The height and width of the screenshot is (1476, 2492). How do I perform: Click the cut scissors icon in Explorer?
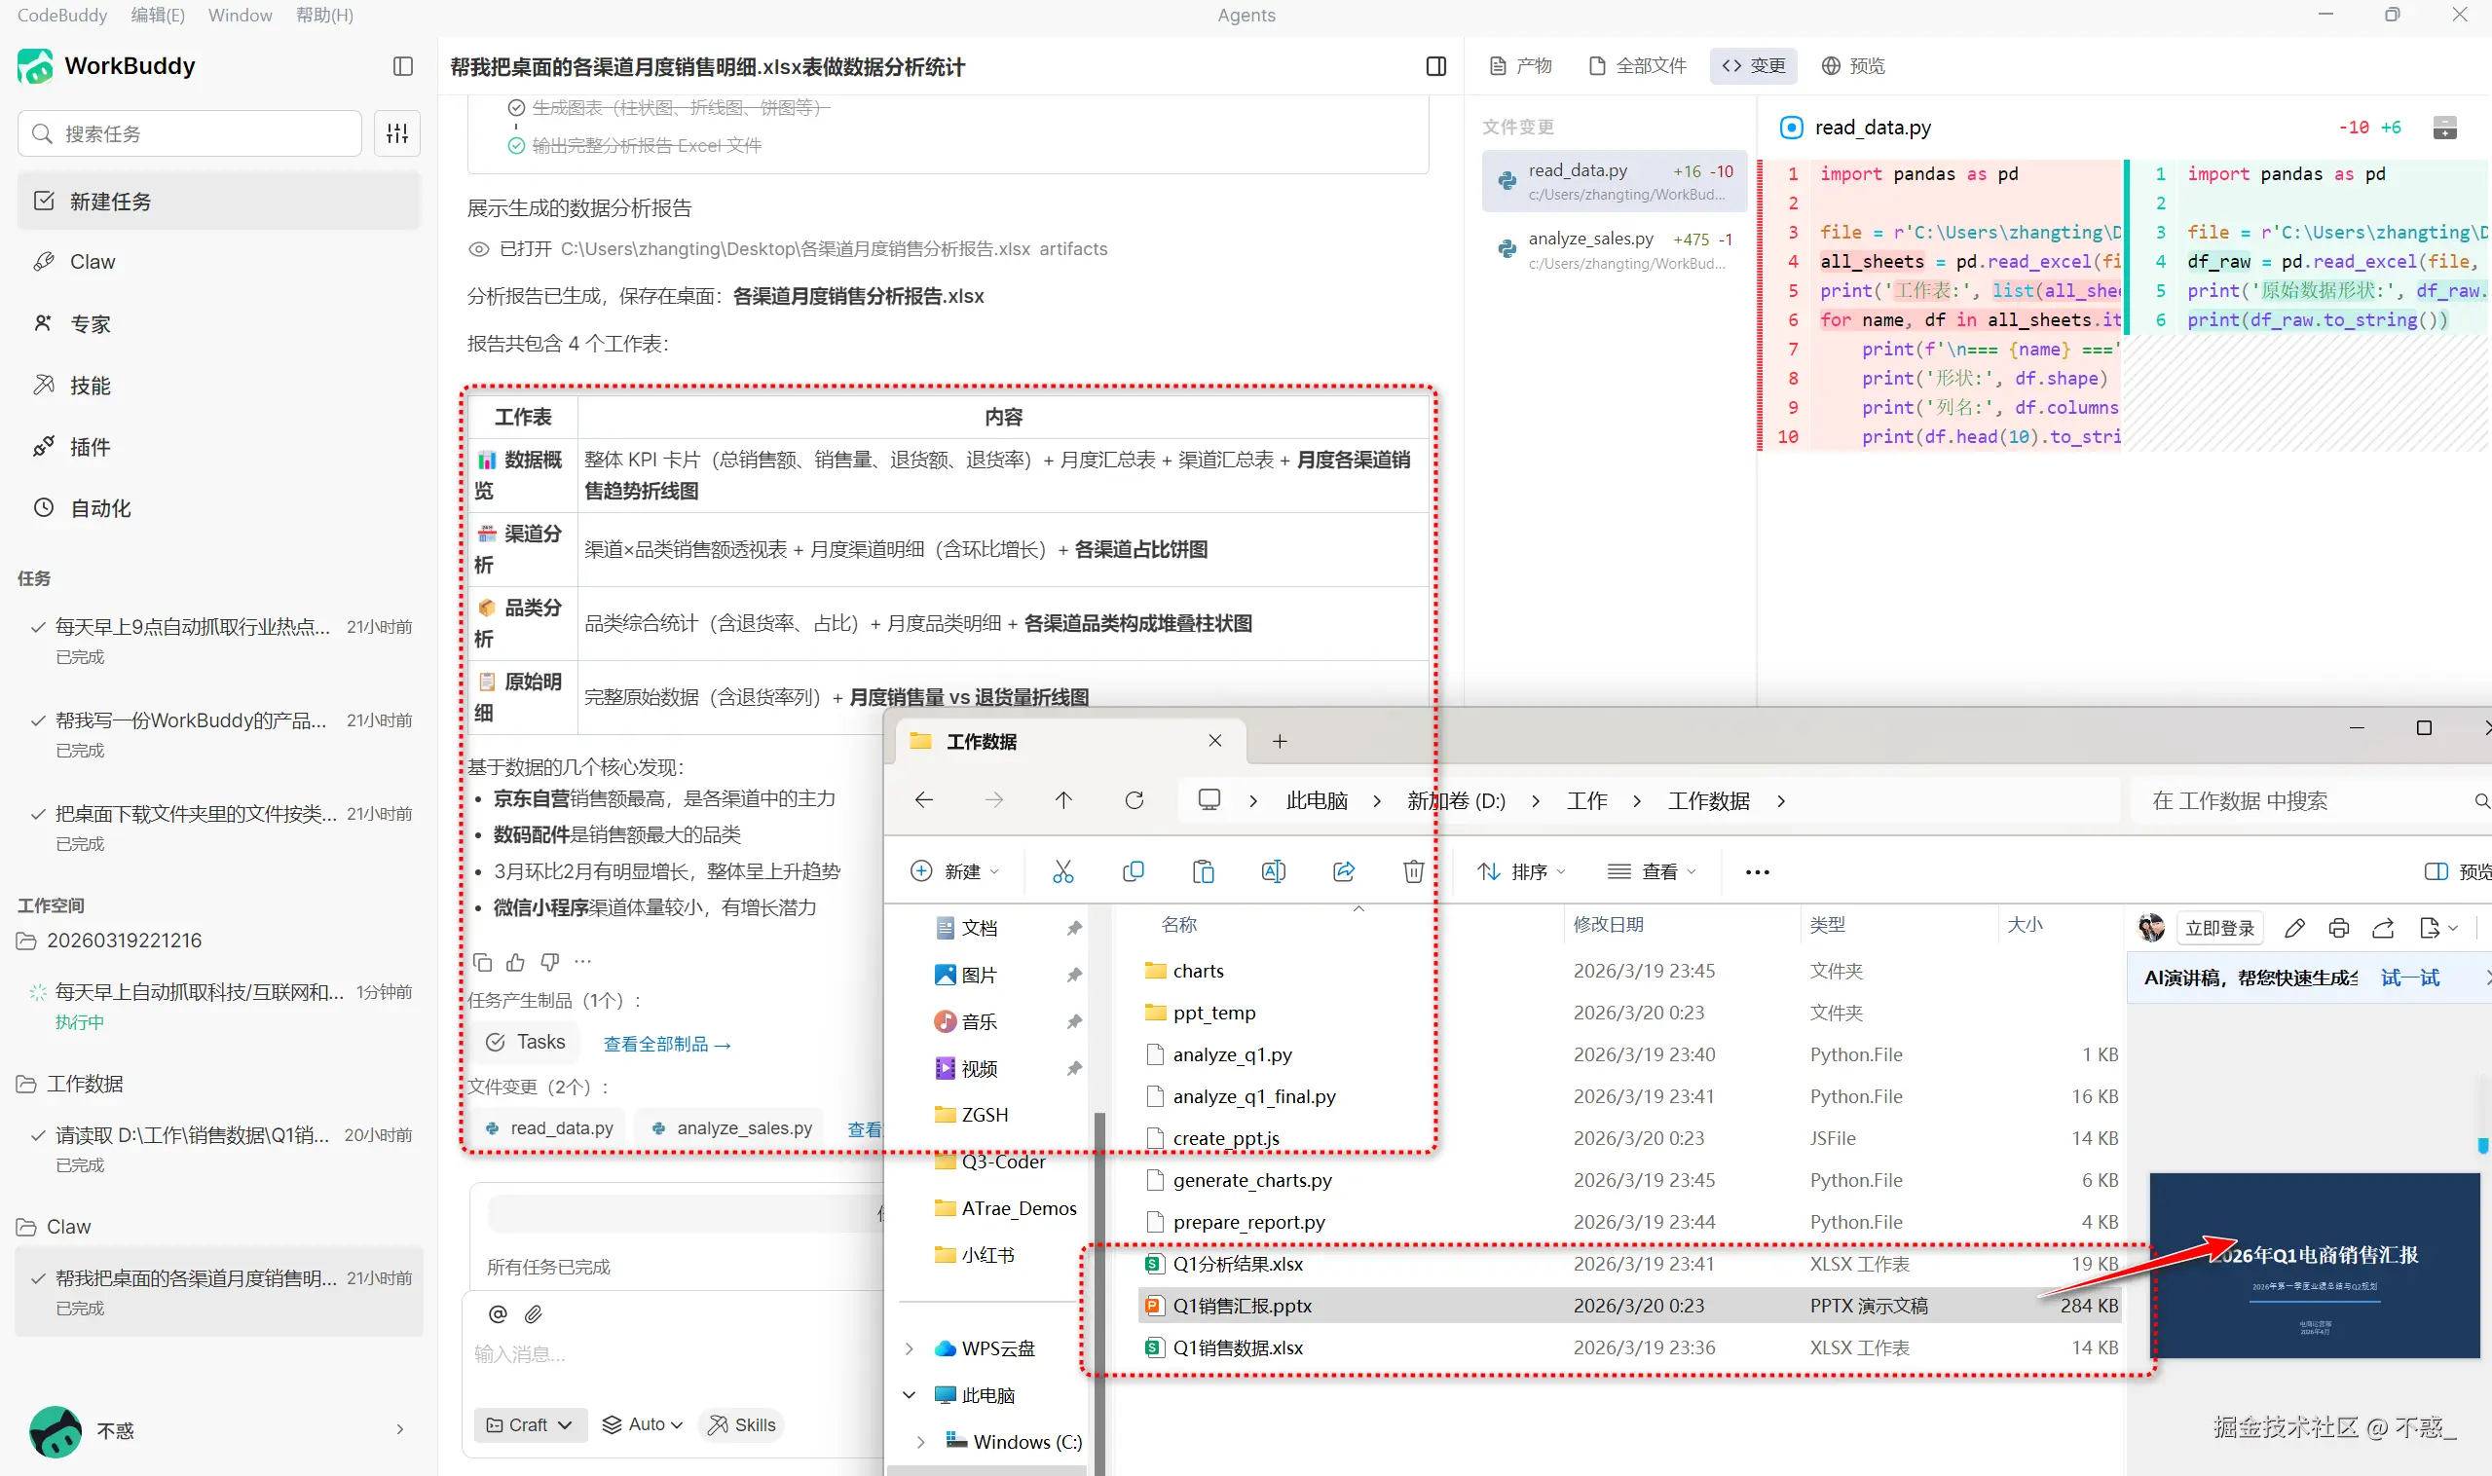tap(1062, 871)
